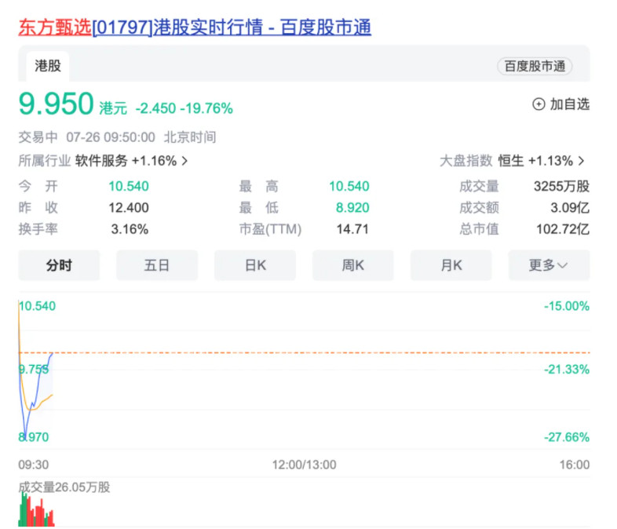Expand the 软件服务 +1.16% industry chevron

coord(184,160)
